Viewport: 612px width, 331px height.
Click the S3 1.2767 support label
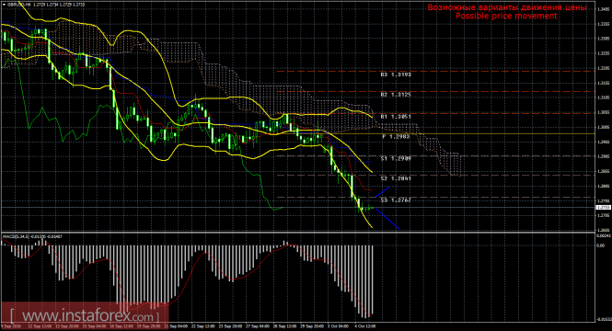pos(396,200)
